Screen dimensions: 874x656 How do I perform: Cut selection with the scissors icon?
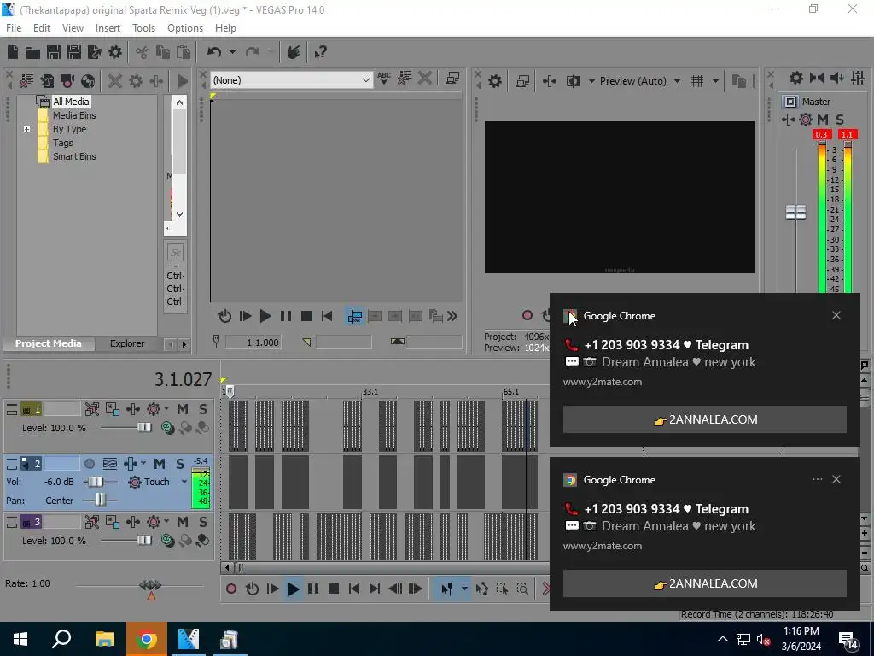(143, 52)
